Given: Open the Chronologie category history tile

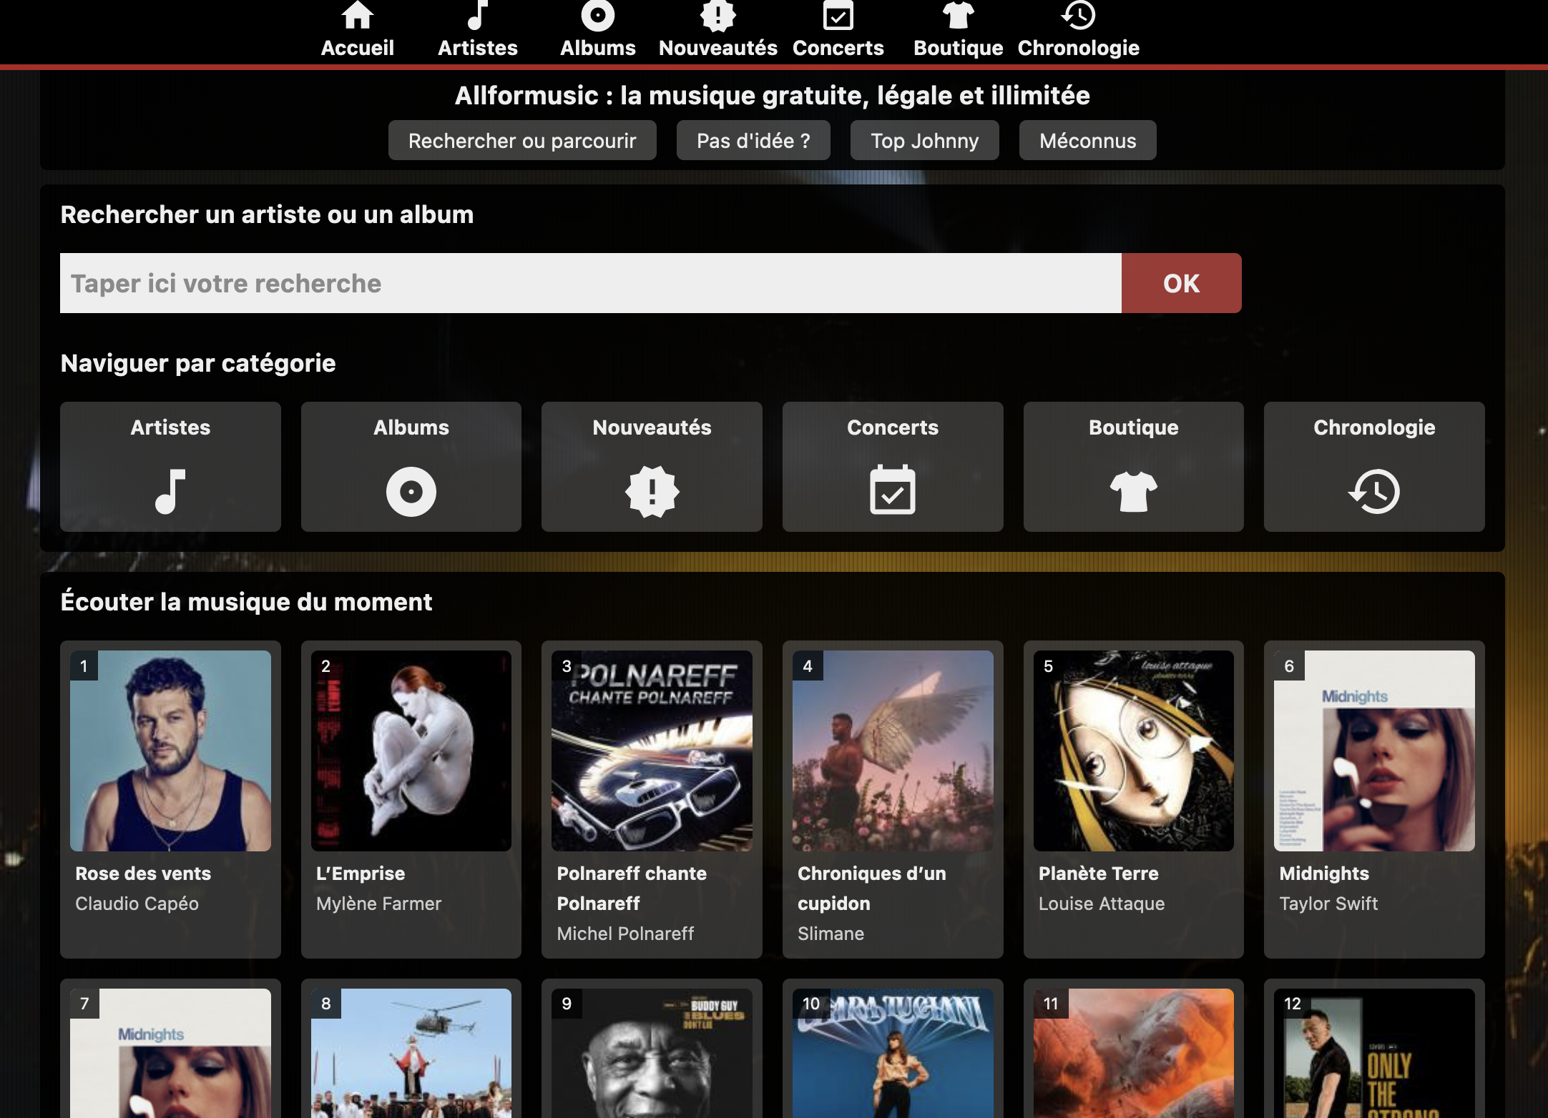Looking at the screenshot, I should coord(1373,491).
